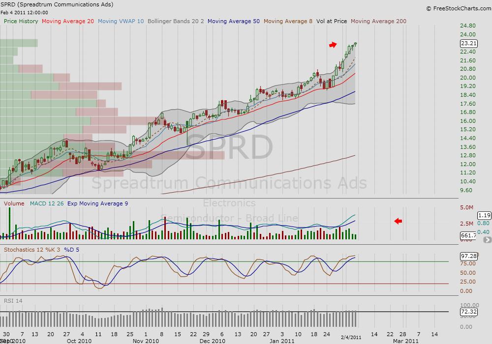Click the 16.00 price axis label
Screen dimensions: 492x344
pyautogui.click(x=468, y=121)
